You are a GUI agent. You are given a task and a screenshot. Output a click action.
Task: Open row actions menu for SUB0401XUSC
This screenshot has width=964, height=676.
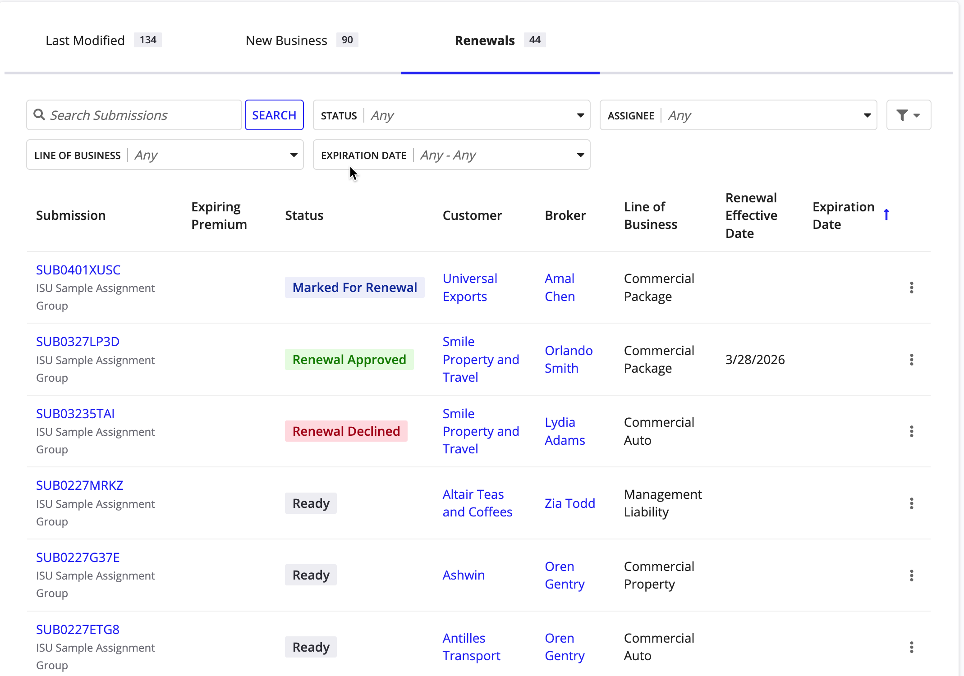coord(911,288)
